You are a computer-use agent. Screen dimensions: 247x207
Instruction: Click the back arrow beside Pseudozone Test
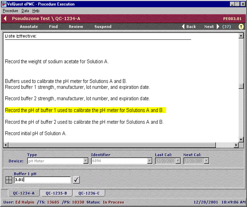[x=5, y=19]
